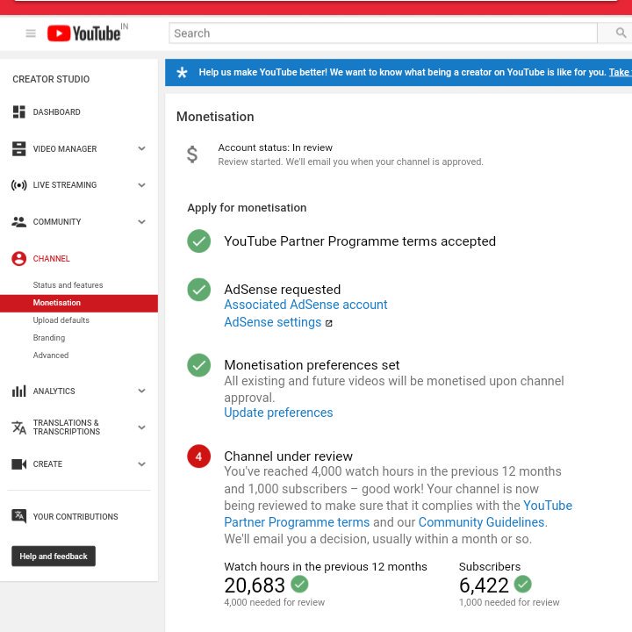Click the red step 4 circle
Screen dimensions: 632x632
point(198,456)
